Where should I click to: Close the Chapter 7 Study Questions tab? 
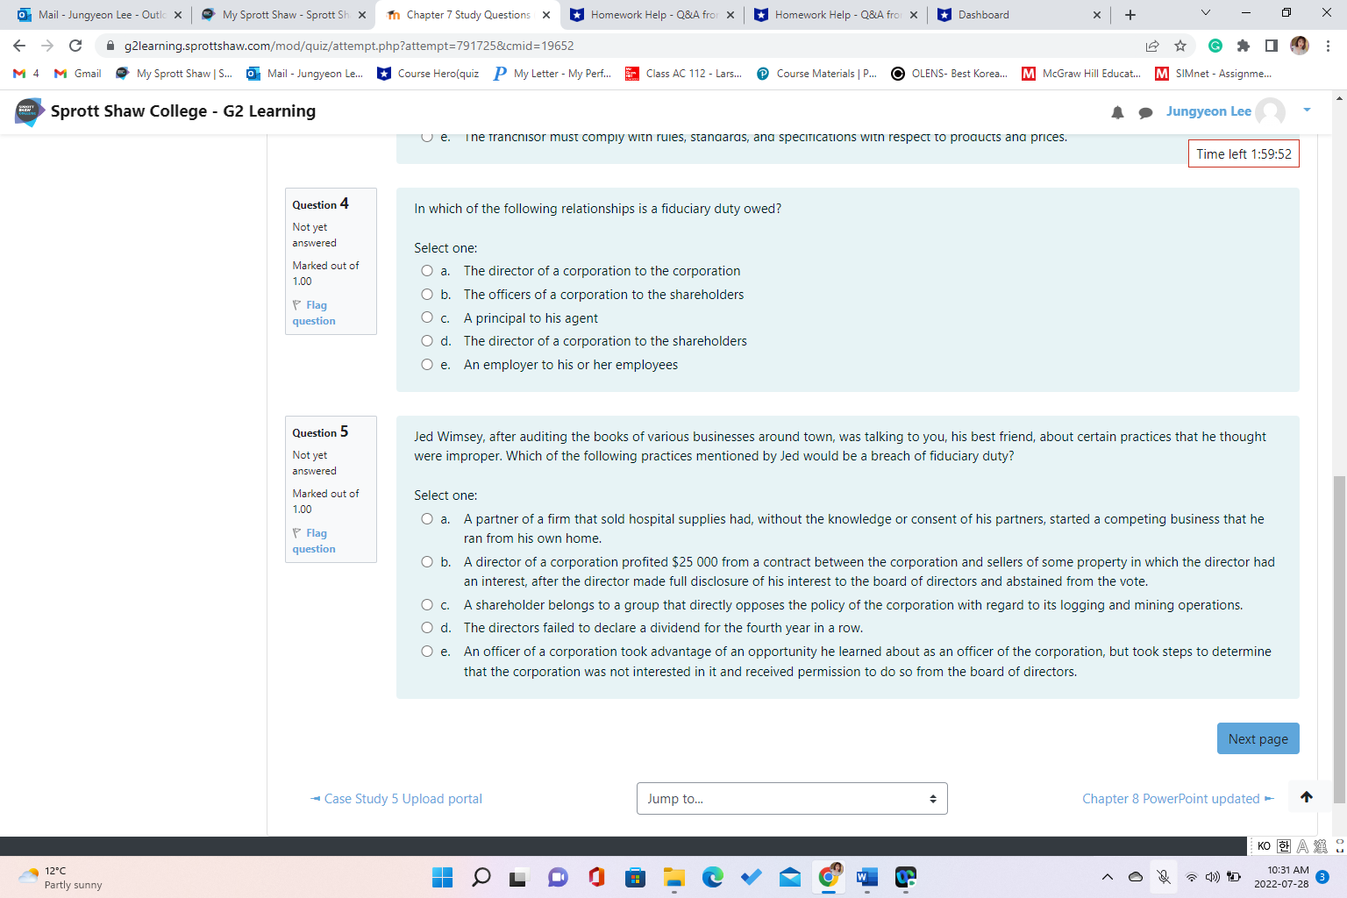click(x=545, y=15)
